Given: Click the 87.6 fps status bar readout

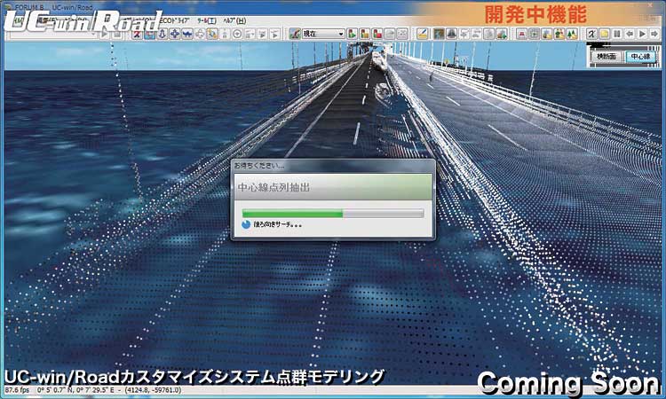Looking at the screenshot, I should 18,389.
